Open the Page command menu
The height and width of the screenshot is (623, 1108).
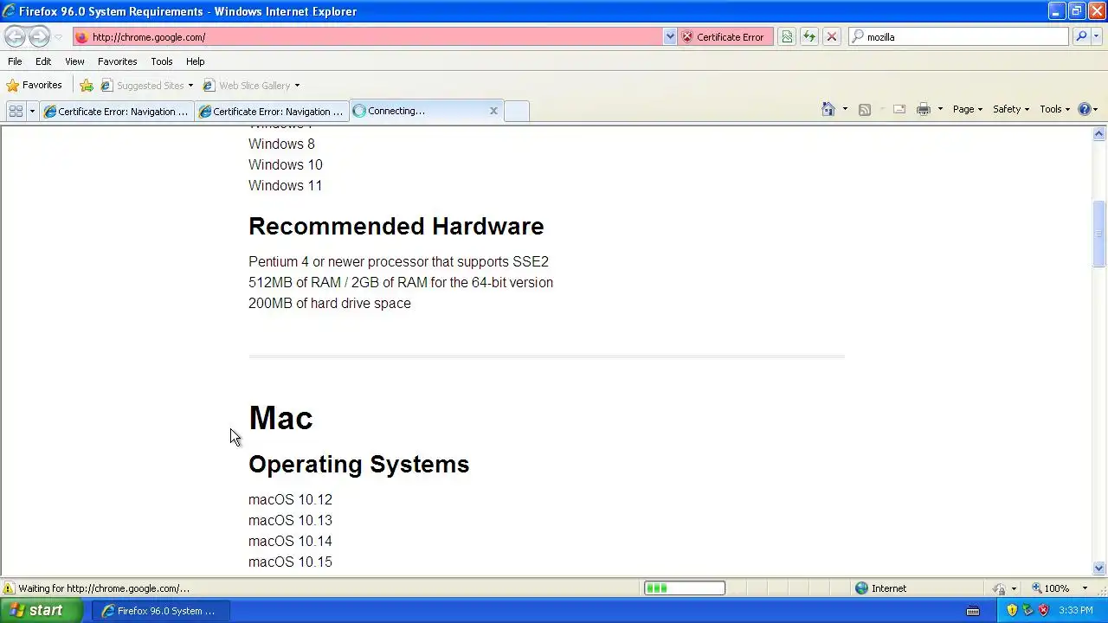(967, 109)
